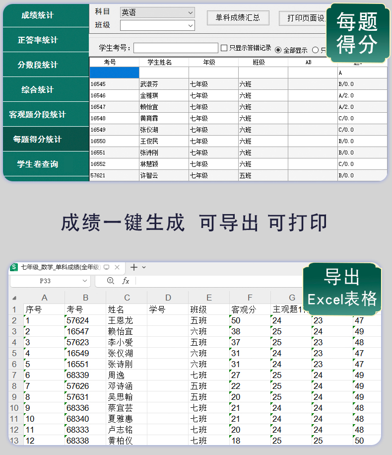Click the select-all corner triangle in spreadsheet

(x=14, y=298)
